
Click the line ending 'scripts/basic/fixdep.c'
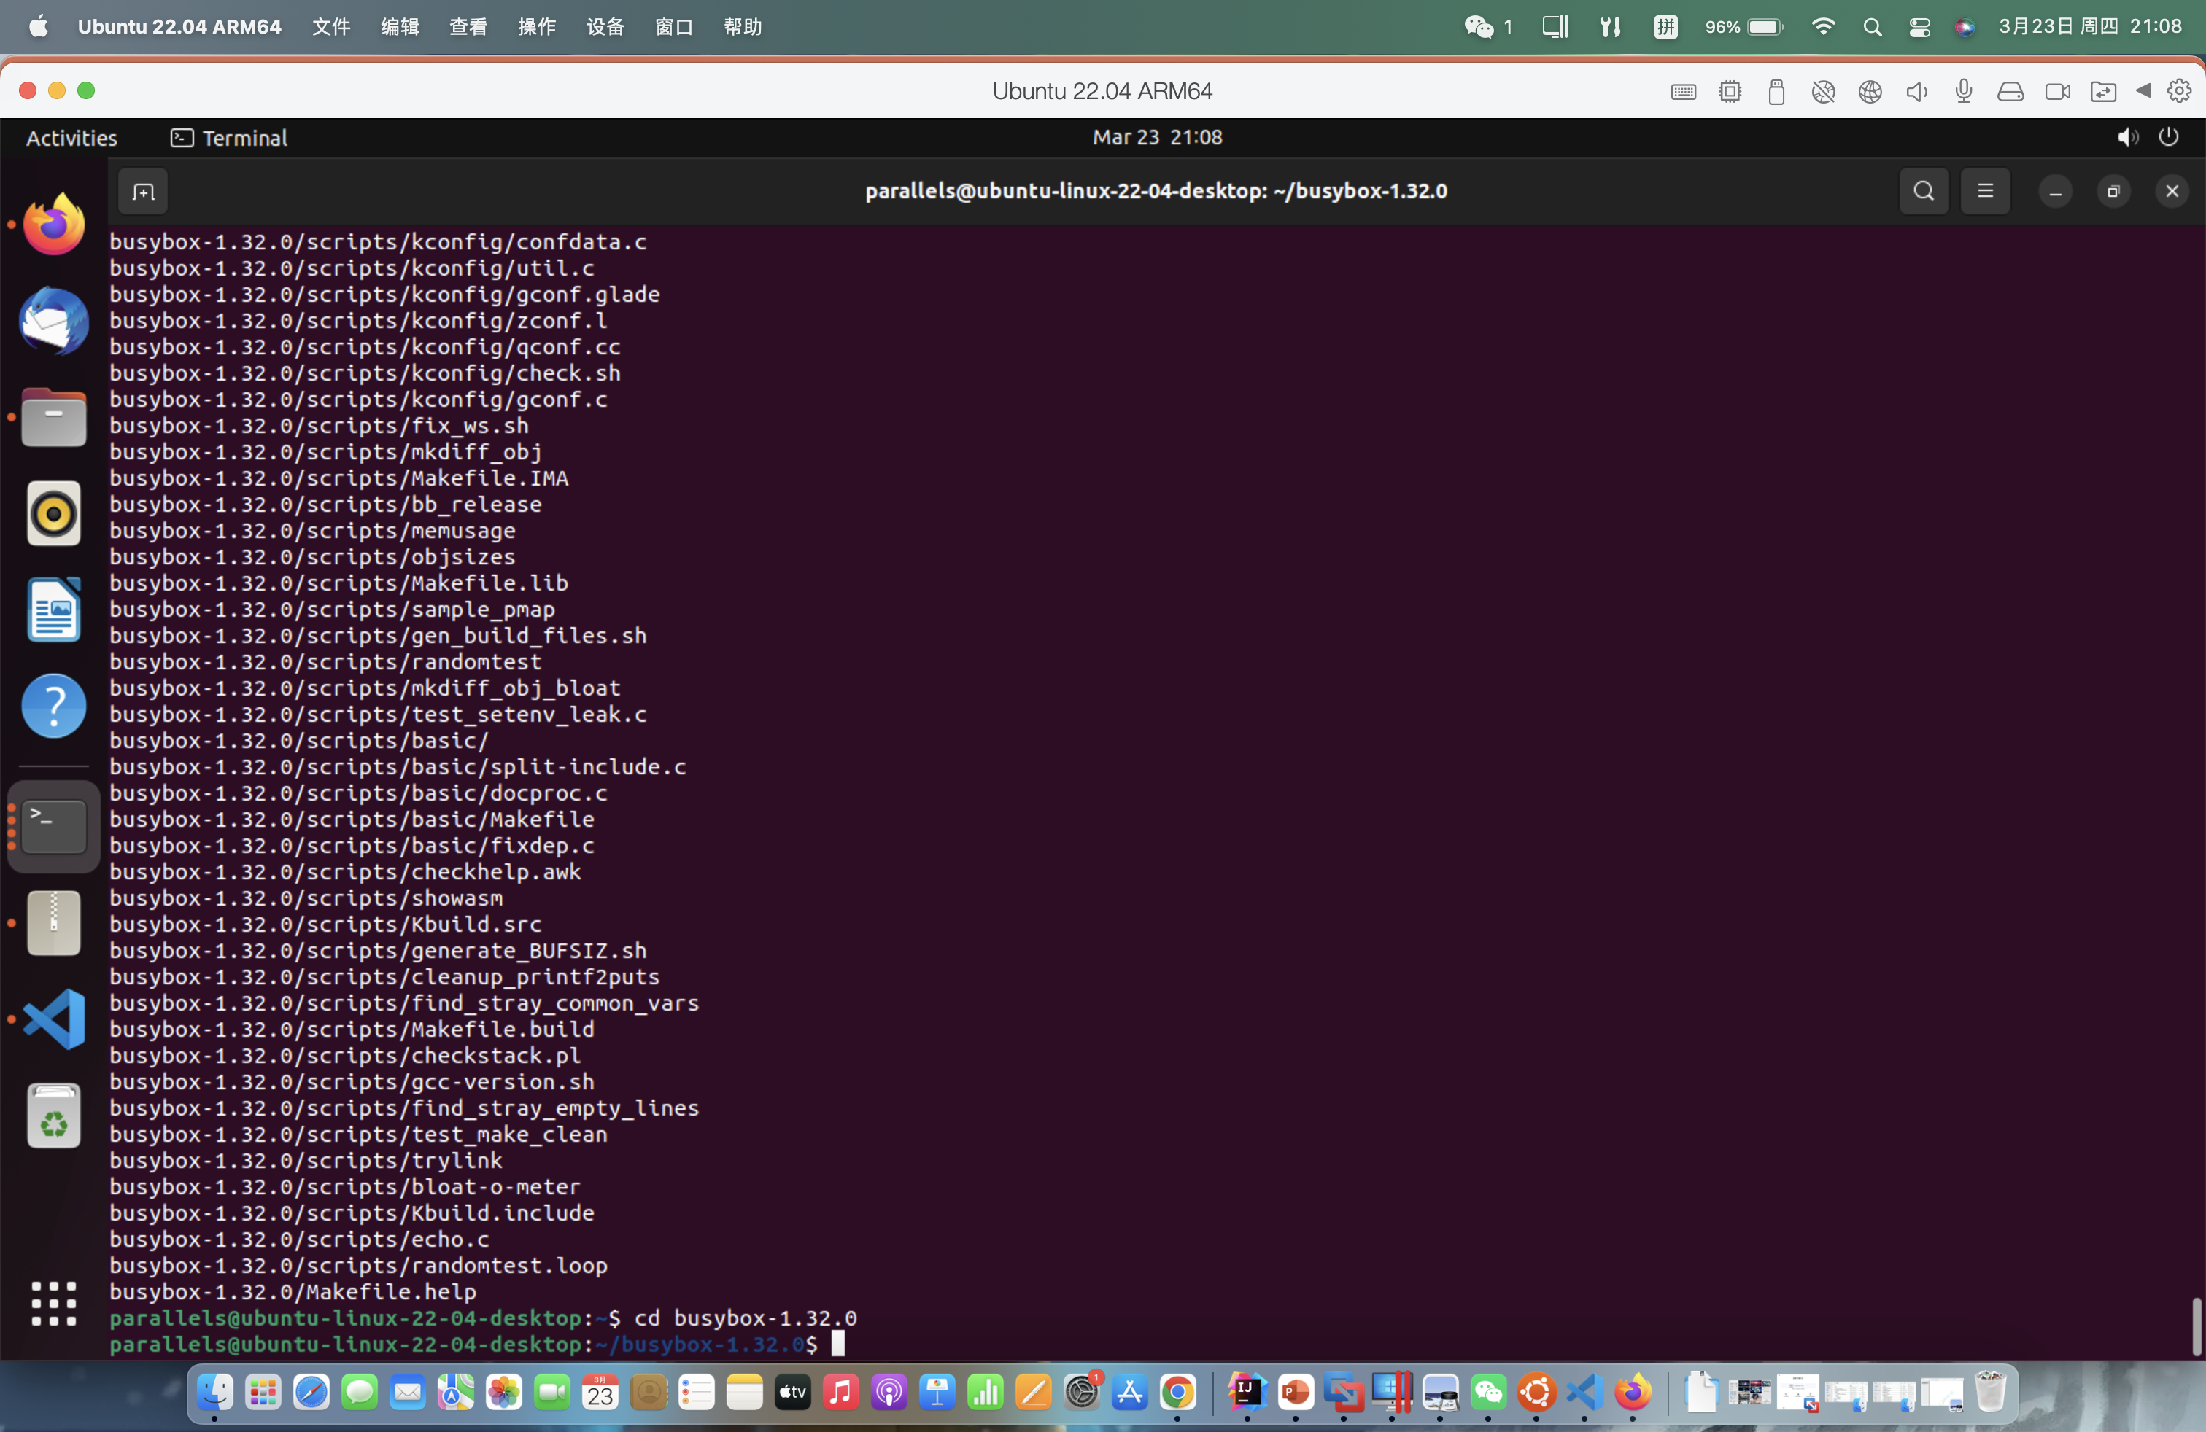352,846
